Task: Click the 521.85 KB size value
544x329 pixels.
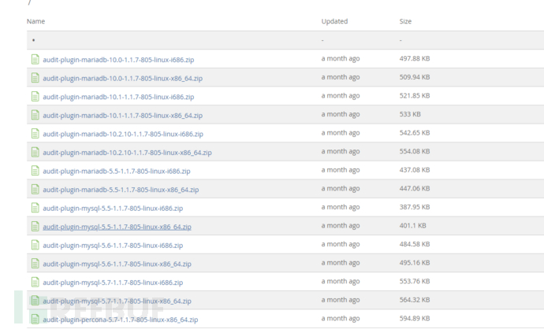Action: [415, 95]
